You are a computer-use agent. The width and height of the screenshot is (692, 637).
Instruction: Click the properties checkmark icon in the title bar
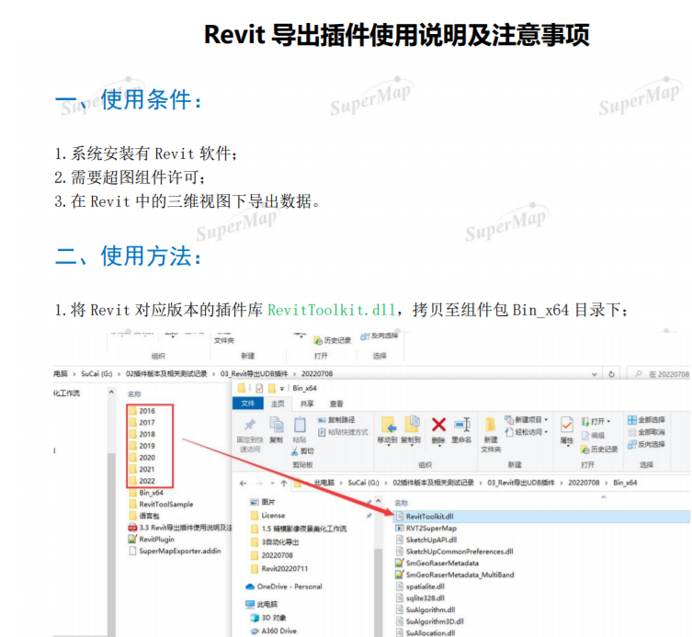coord(259,388)
